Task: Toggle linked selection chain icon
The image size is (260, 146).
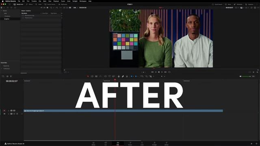Action: tap(123, 76)
